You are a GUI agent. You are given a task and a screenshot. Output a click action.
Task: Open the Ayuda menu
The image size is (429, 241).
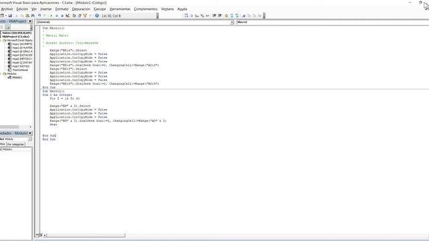182,9
